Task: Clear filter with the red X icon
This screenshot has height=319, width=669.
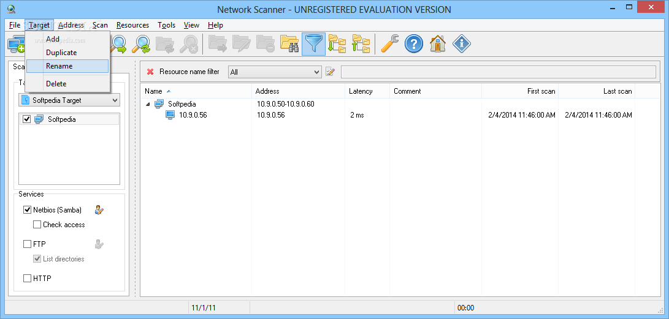Action: tap(150, 72)
